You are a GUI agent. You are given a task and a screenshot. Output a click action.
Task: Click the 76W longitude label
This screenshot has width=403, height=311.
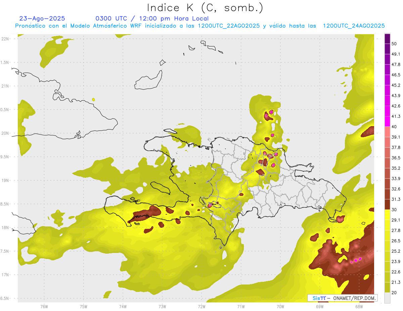[44, 306]
